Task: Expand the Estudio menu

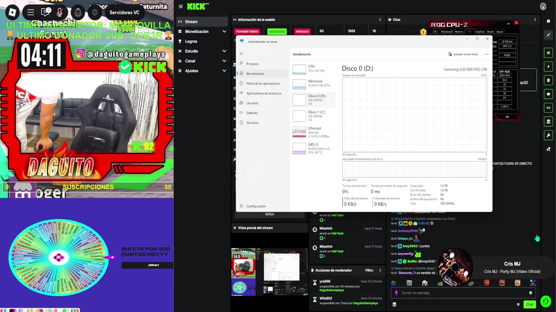Action: coord(202,51)
